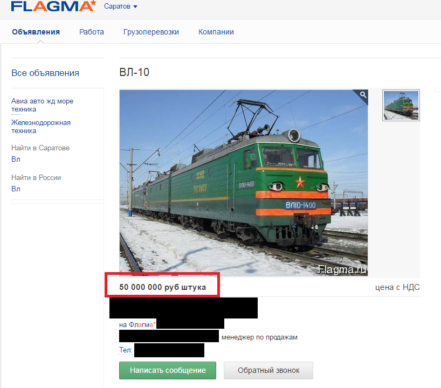441x388 pixels.
Task: Click the FLAGMA logo
Action: click(x=53, y=6)
